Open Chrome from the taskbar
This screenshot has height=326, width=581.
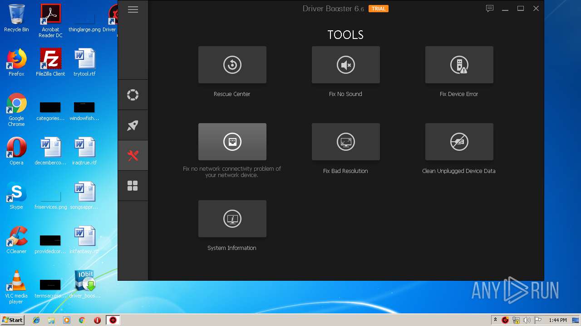[82, 320]
